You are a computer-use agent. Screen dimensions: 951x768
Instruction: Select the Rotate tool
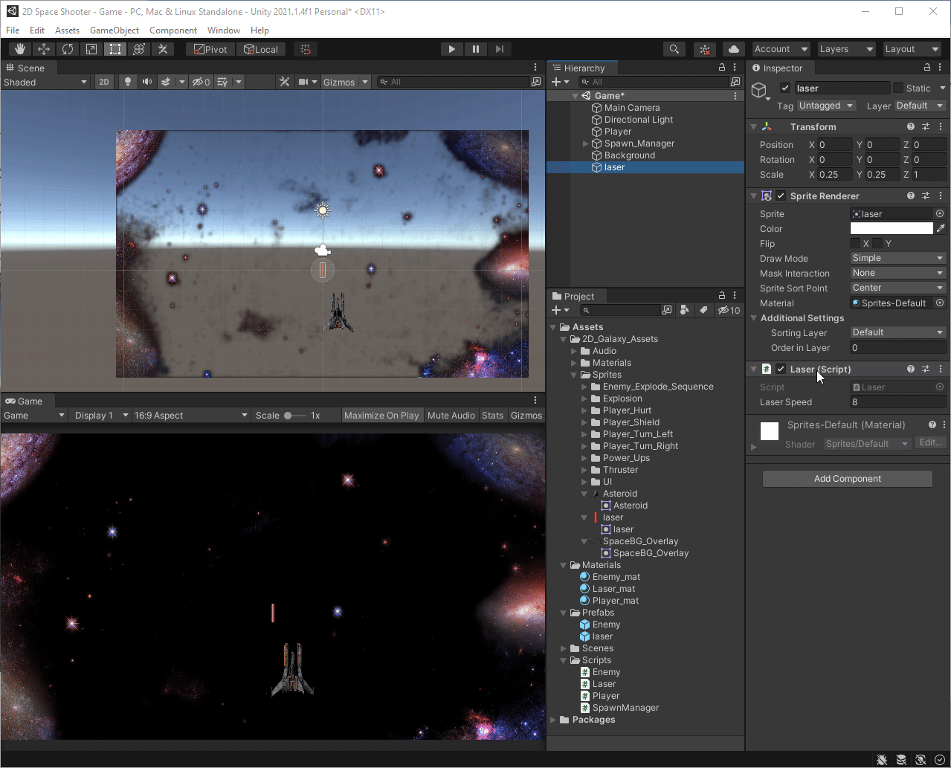68,49
